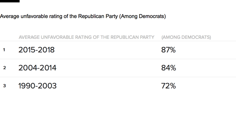Click divider line between 2004-2014 and 1990-2003
The image size is (236, 140).
pyautogui.click(x=118, y=77)
